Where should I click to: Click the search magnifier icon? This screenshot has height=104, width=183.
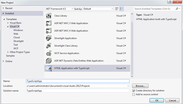coord(177,9)
